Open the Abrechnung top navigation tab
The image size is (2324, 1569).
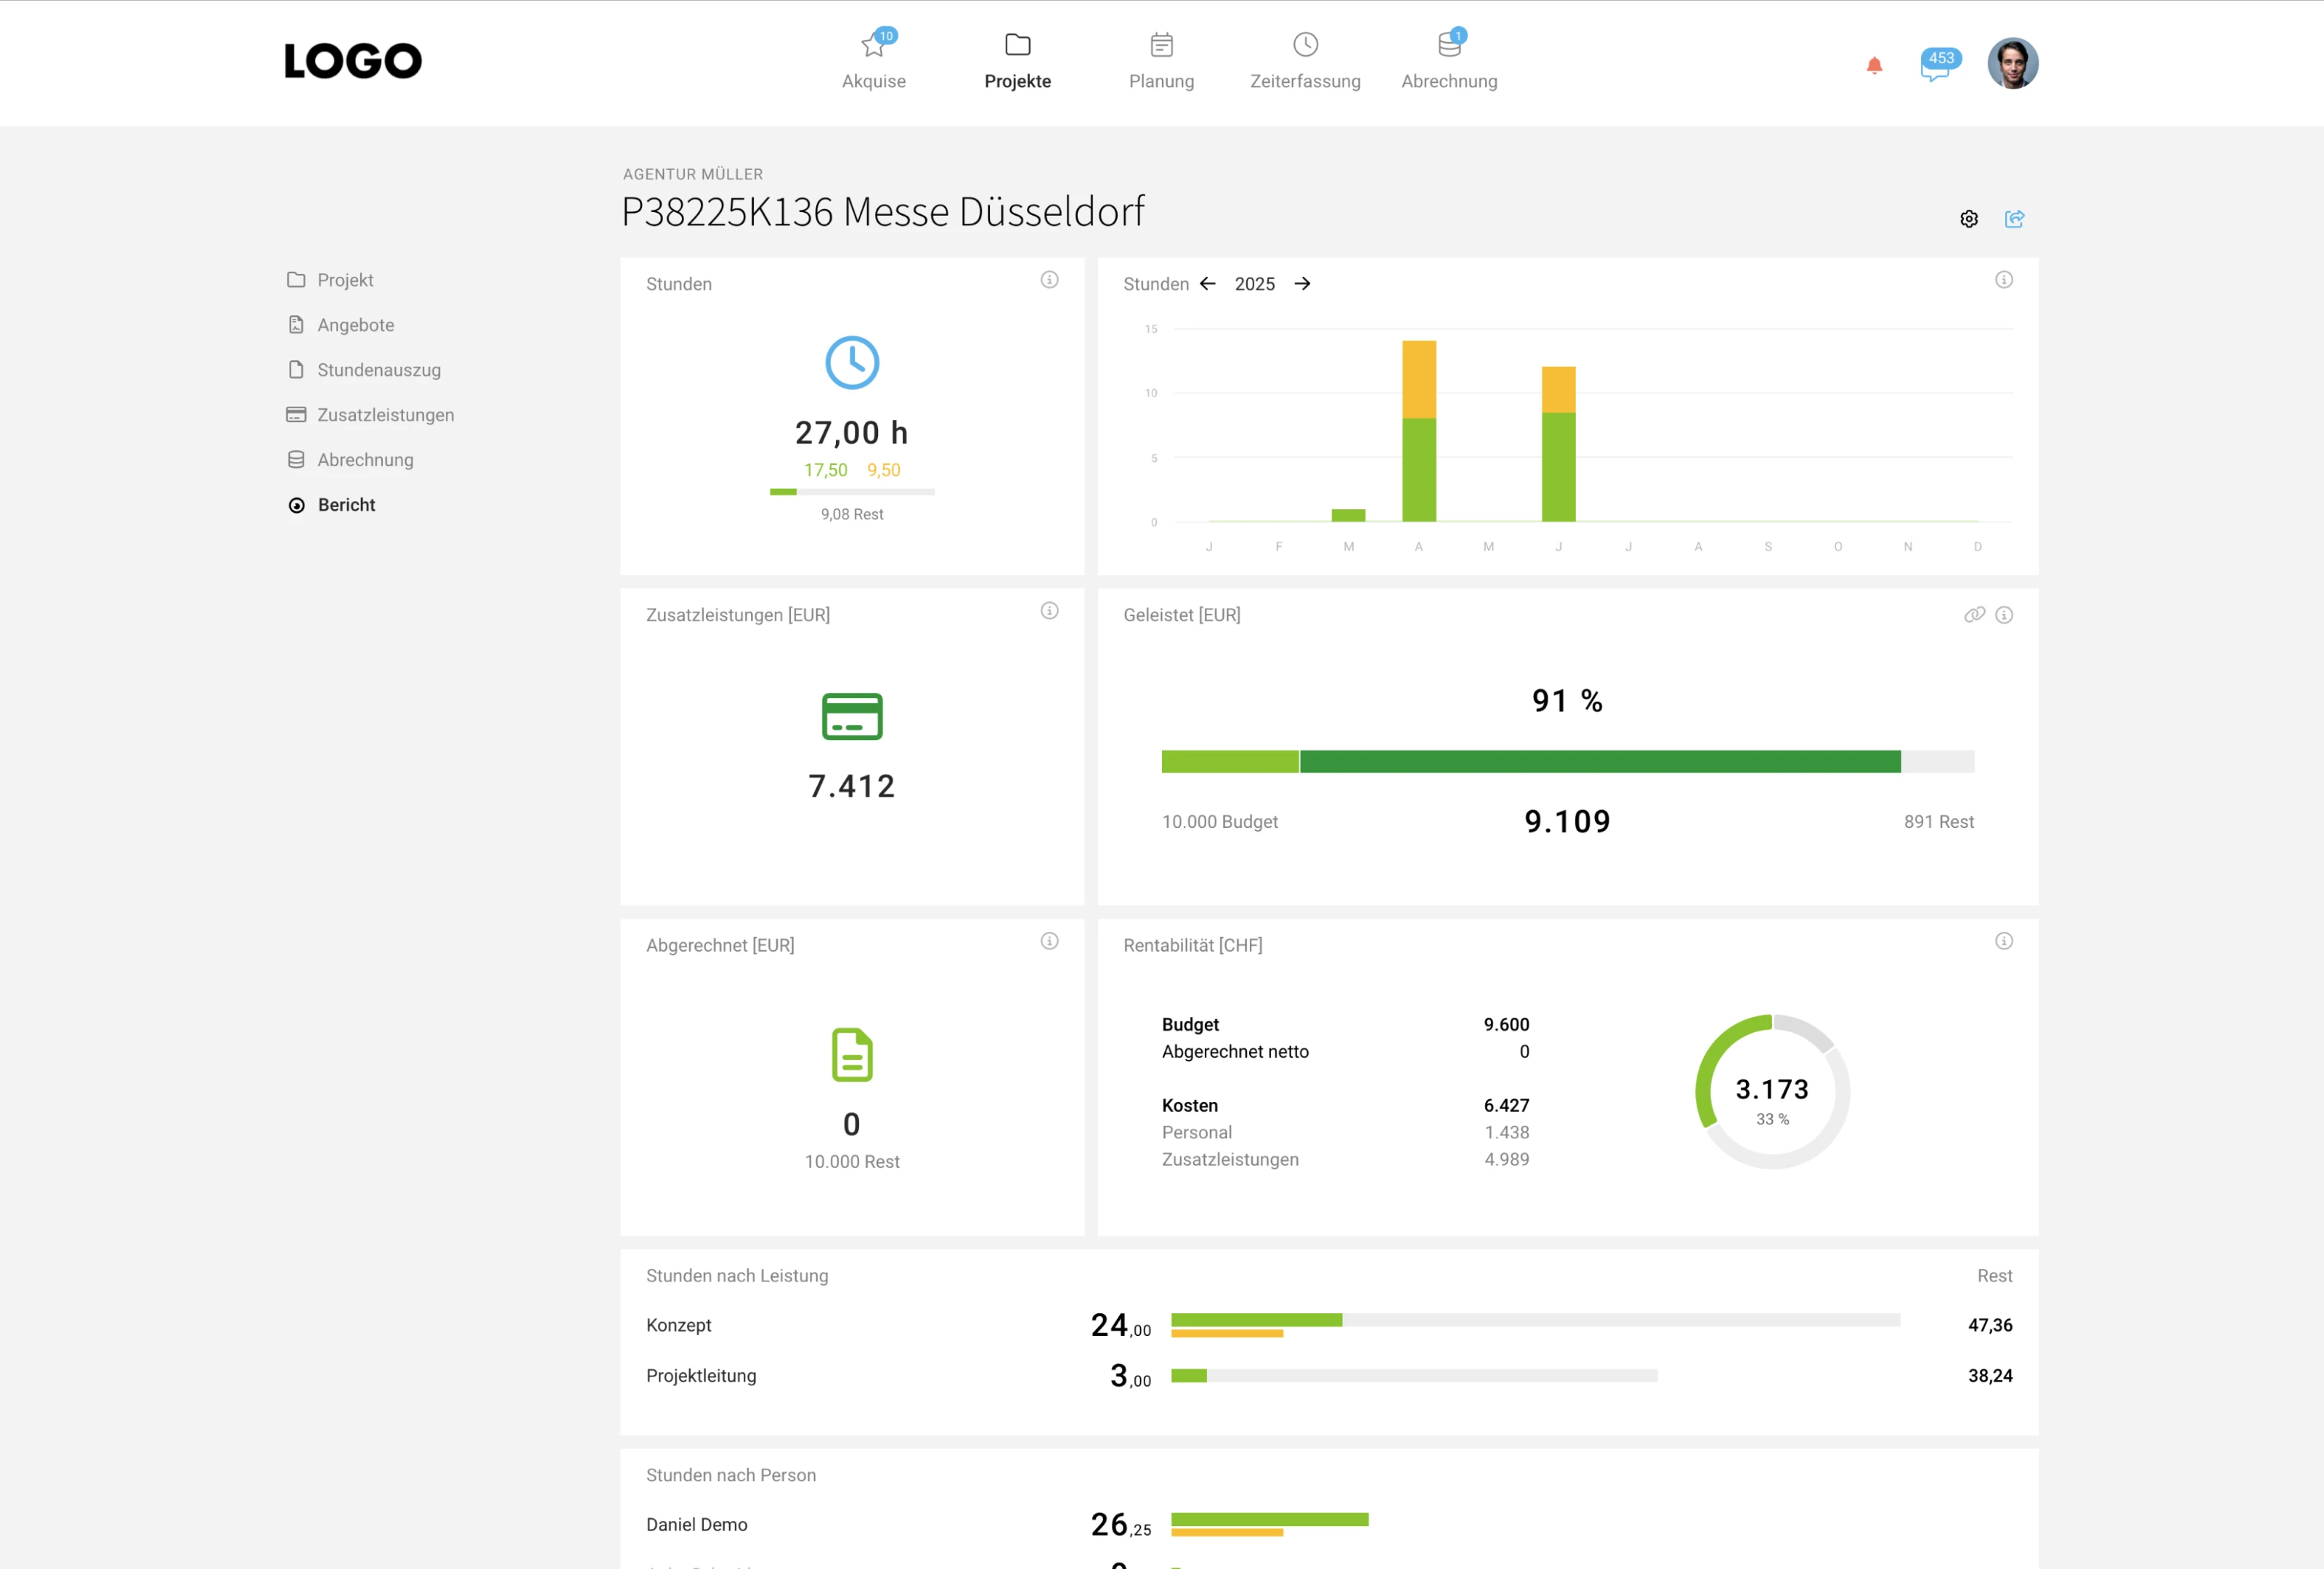pos(1448,62)
